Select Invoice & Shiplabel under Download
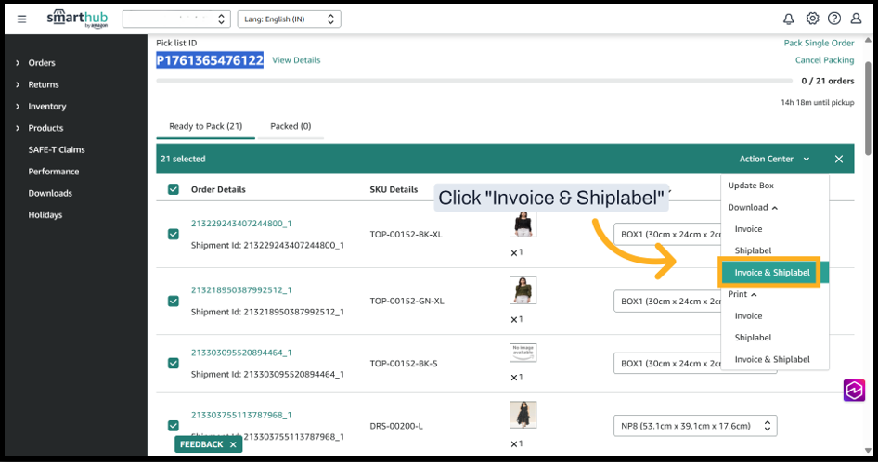The height and width of the screenshot is (462, 878). point(771,273)
